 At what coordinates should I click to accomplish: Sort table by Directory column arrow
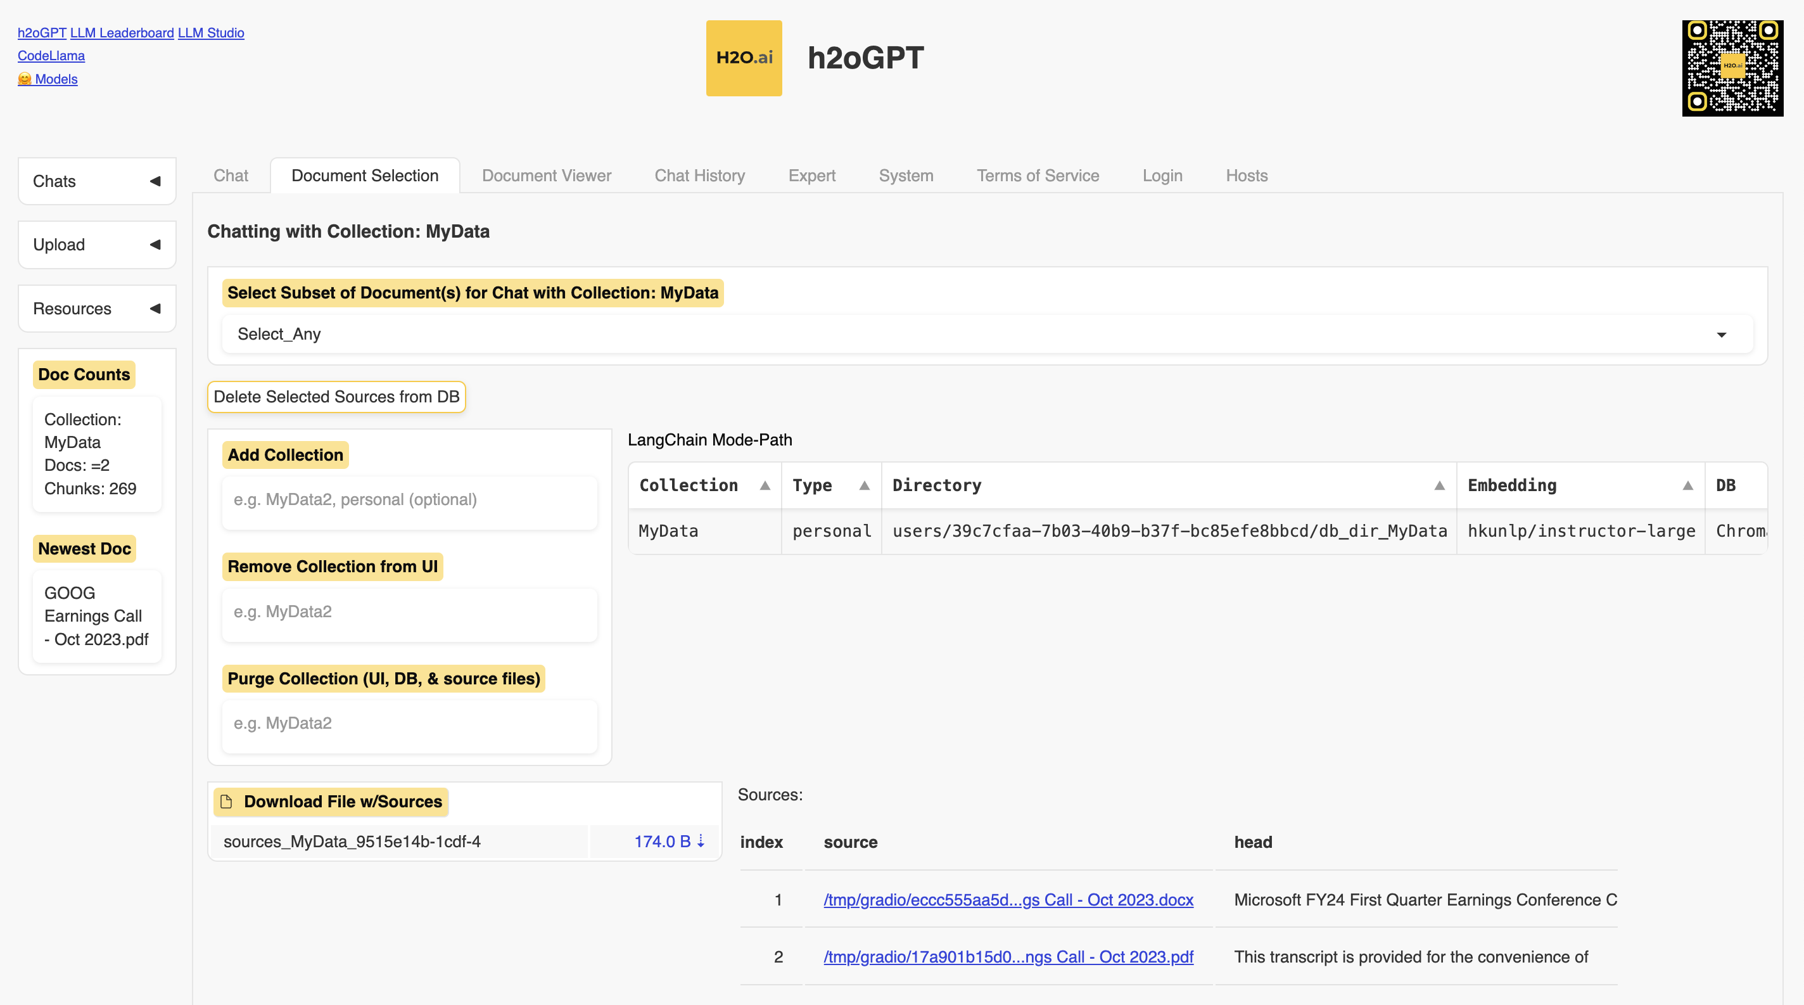[x=1439, y=485]
